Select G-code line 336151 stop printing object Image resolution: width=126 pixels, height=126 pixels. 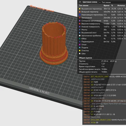click(105, 104)
